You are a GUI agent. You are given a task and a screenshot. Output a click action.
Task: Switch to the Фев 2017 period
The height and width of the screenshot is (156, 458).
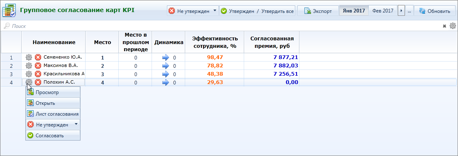coord(383,11)
